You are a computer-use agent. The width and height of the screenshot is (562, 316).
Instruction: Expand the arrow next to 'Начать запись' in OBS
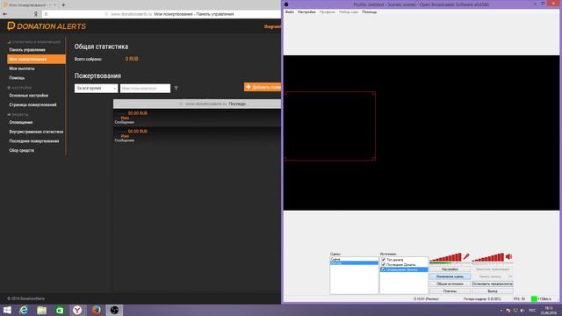511,276
